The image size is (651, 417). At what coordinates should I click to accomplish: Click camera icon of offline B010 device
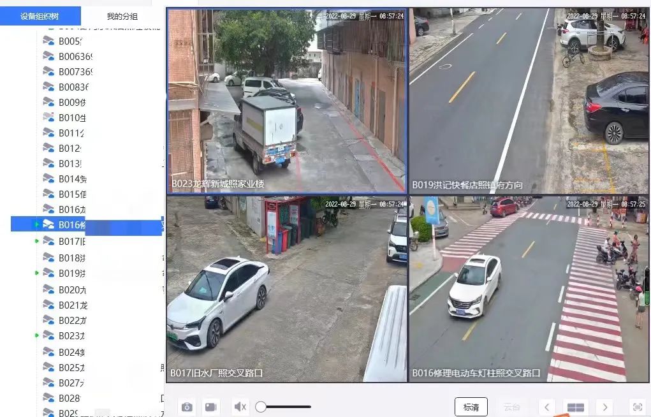pos(48,117)
